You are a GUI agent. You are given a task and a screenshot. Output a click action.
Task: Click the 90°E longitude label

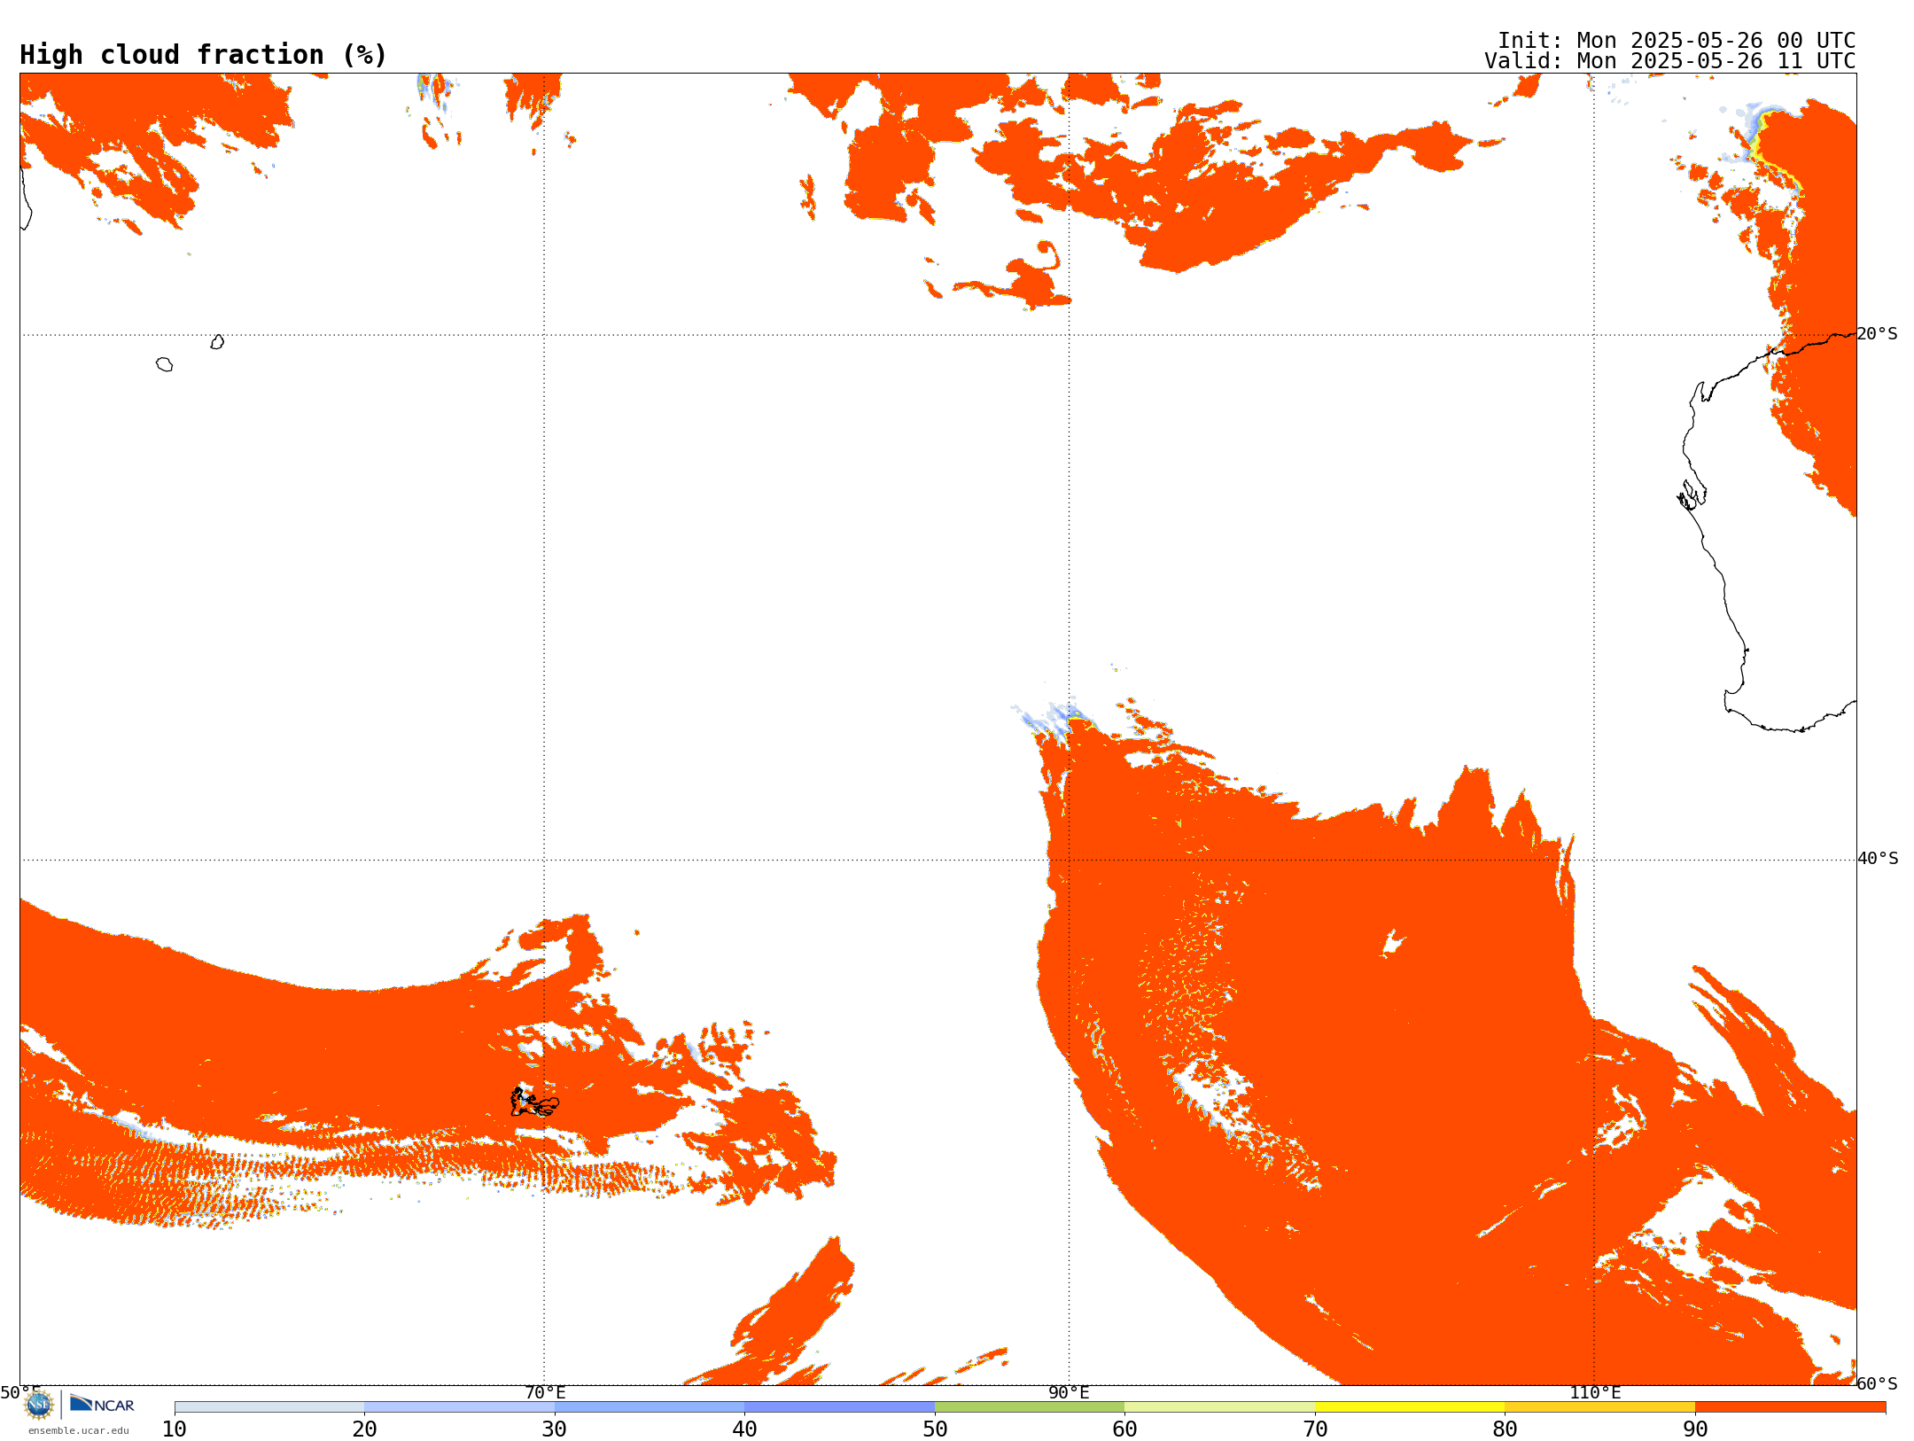[1069, 1393]
